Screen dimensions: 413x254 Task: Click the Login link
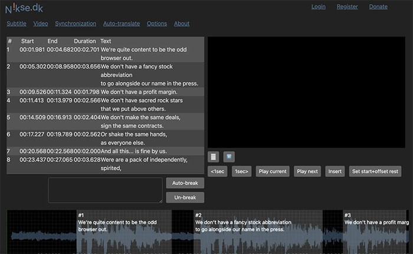coord(318,6)
